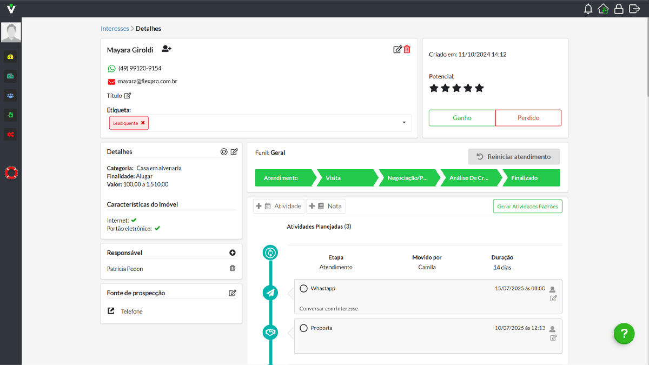Switch to the Finalizado funnel stage

[531, 177]
